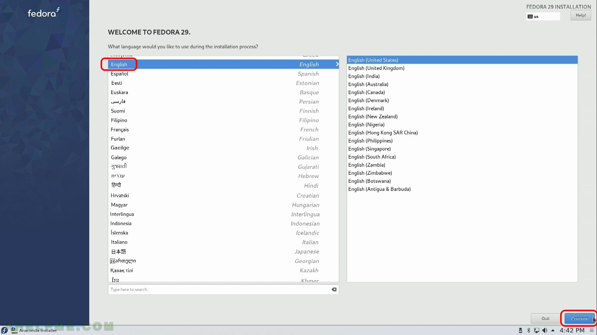Screen dimensions: 597x335
Task: Open the Bluetooth tray icon
Action: pos(528,331)
